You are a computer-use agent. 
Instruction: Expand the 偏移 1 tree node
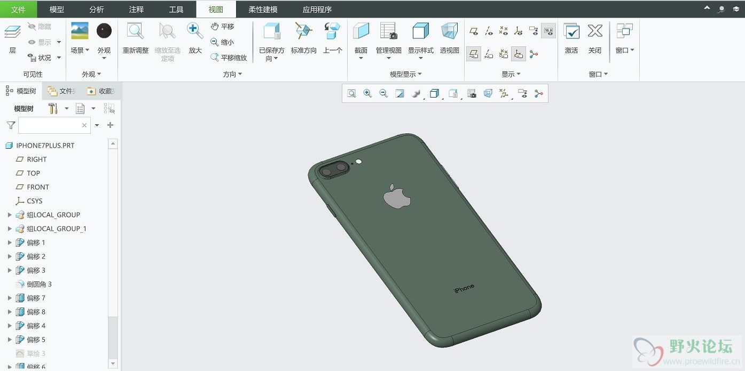9,243
